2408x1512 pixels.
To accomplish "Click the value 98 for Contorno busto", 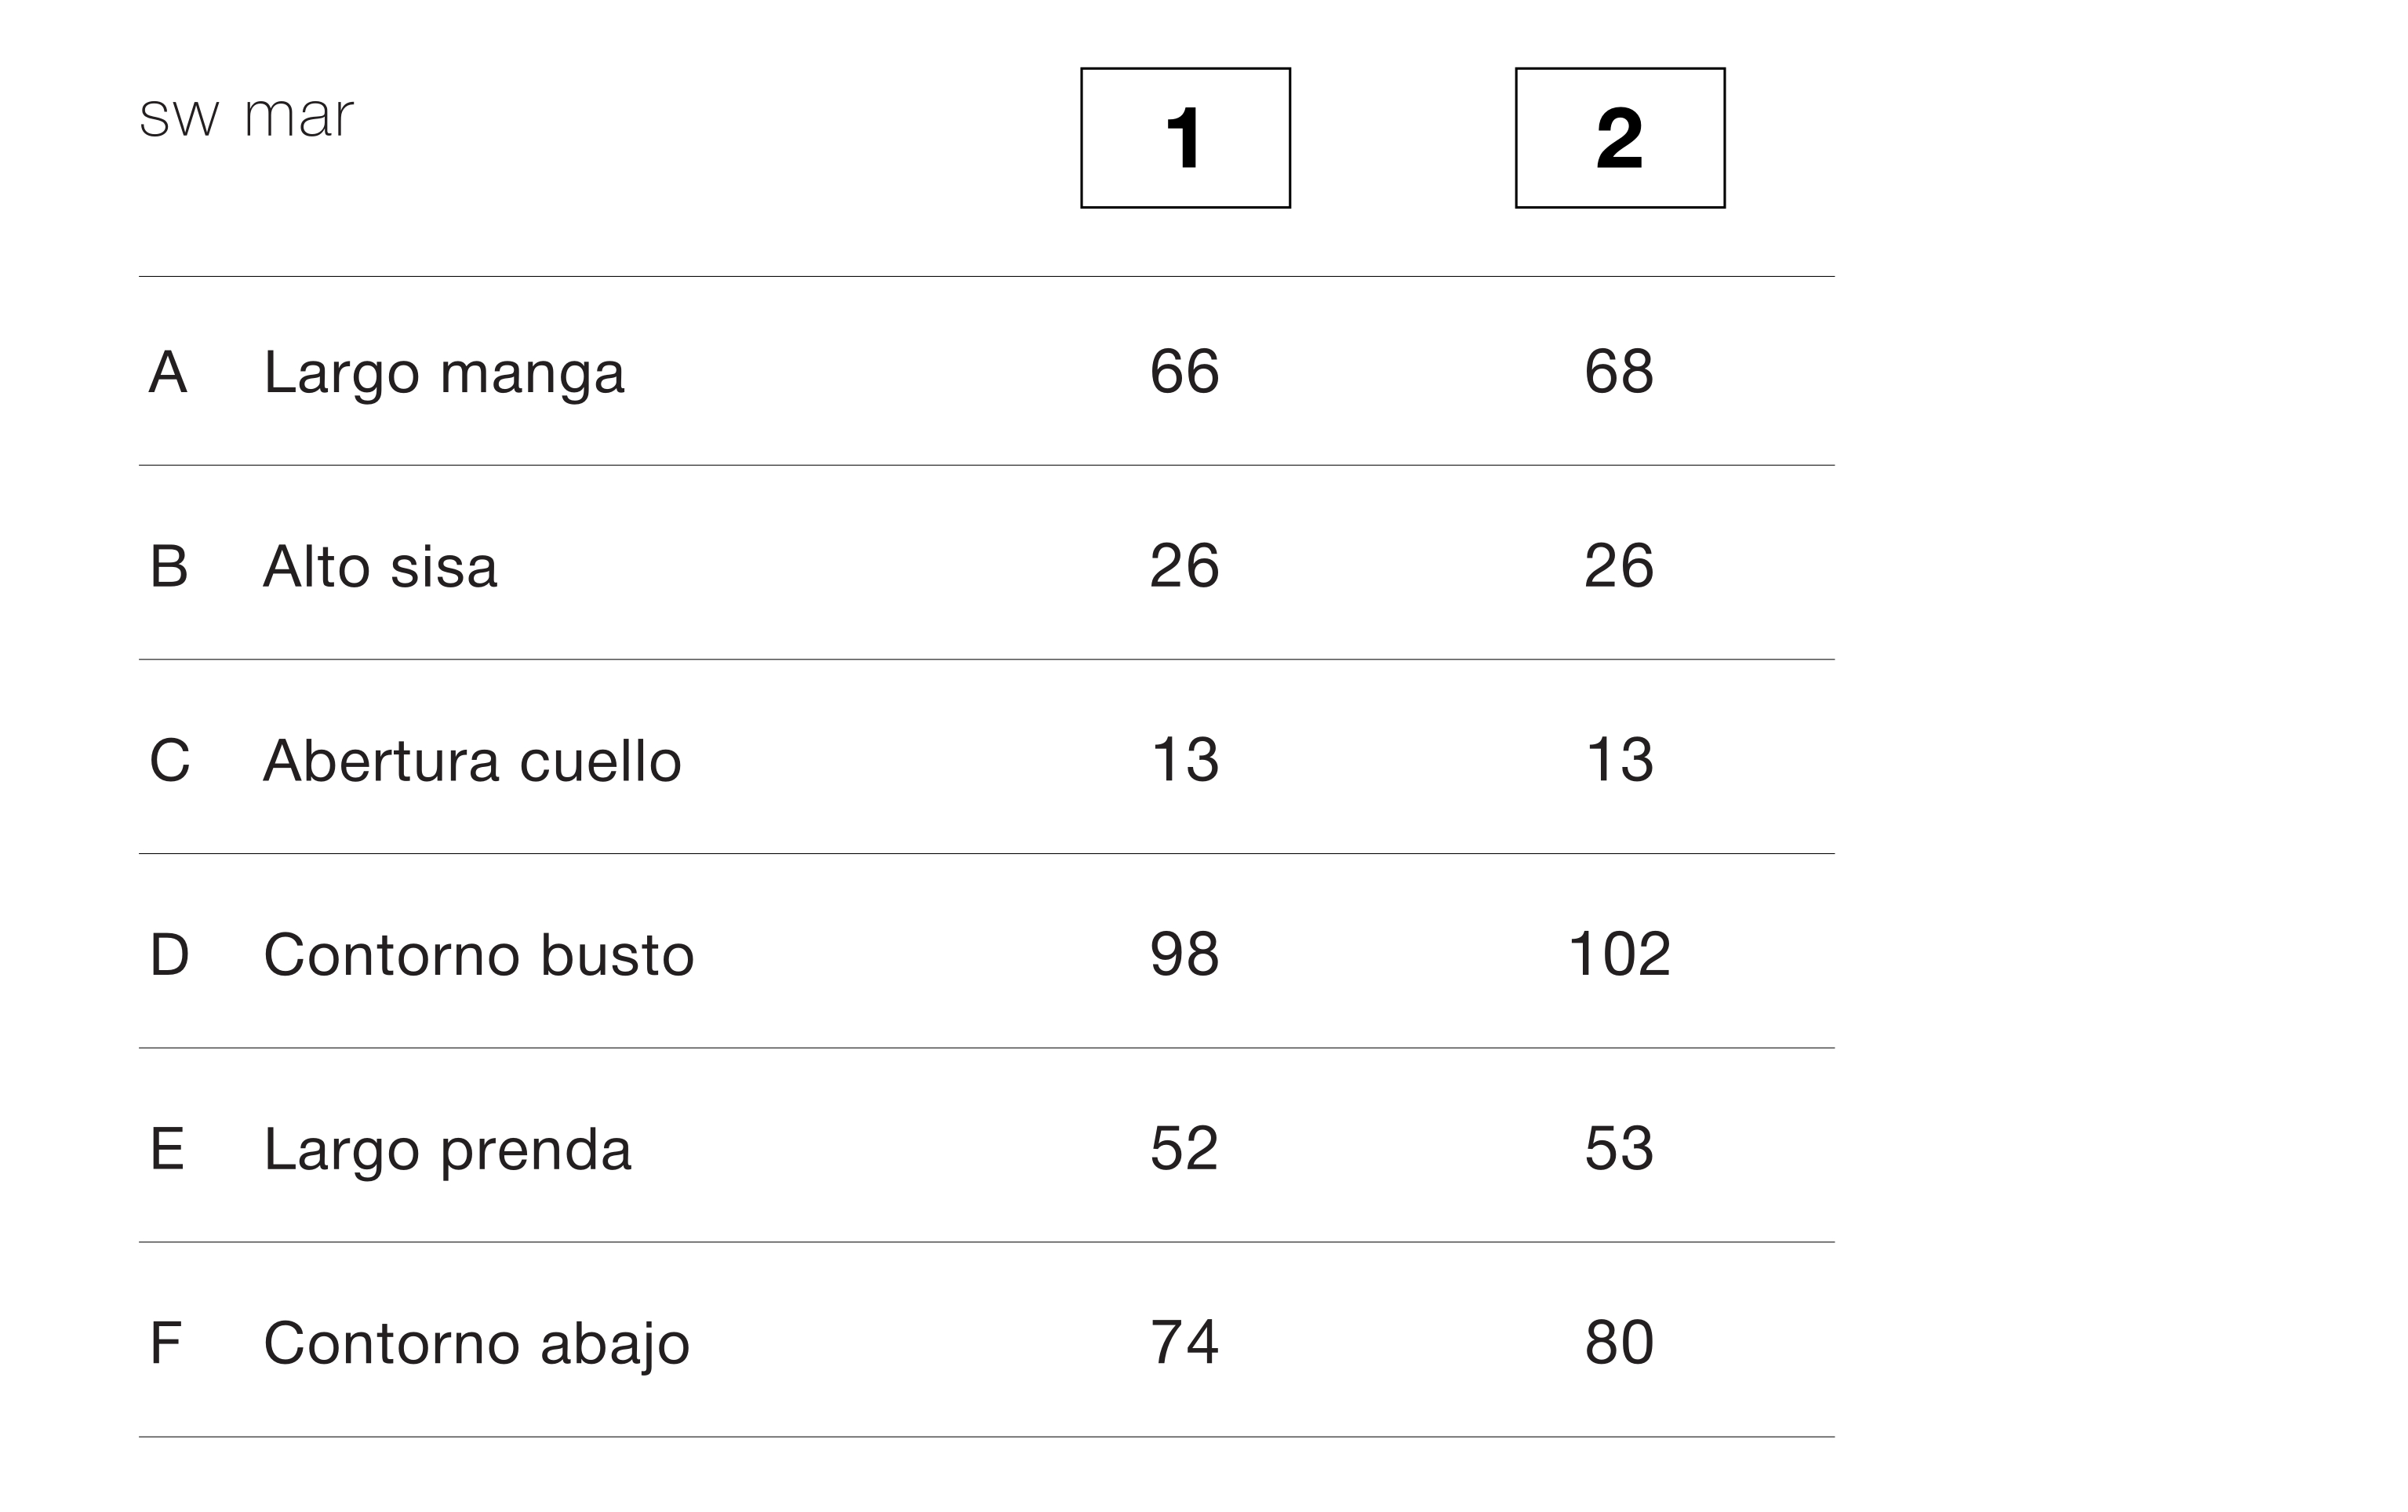I will [x=1185, y=954].
